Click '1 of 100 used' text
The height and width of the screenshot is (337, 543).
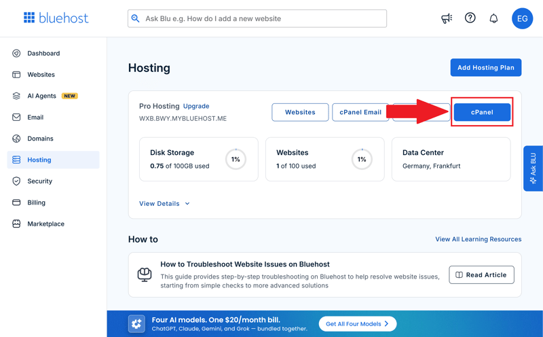[x=296, y=166]
